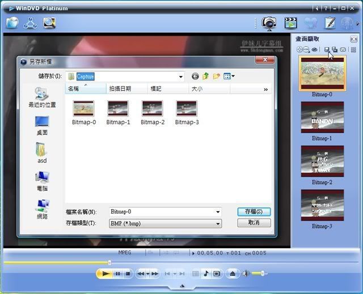Viewport: 363px width, 294px height.
Task: Sort files by 名稱 column
Action: point(86,88)
